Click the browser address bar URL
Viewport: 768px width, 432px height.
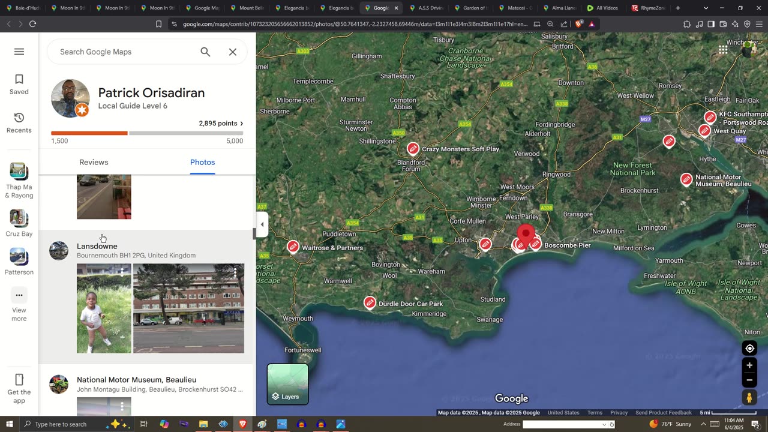tap(355, 24)
